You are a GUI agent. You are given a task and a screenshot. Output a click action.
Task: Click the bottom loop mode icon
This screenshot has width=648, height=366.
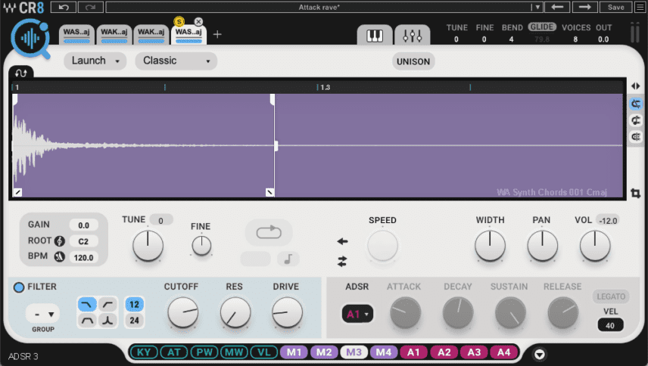(x=636, y=137)
